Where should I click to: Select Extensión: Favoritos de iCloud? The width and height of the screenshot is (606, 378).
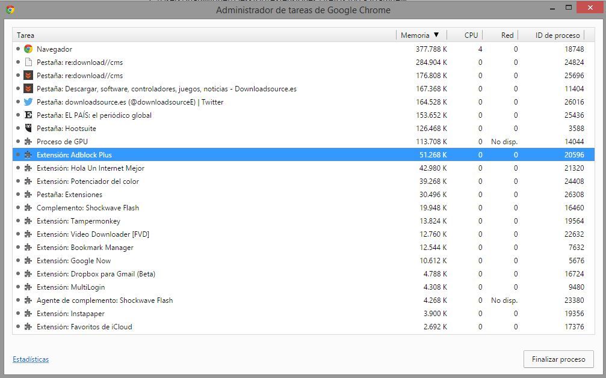pos(303,327)
